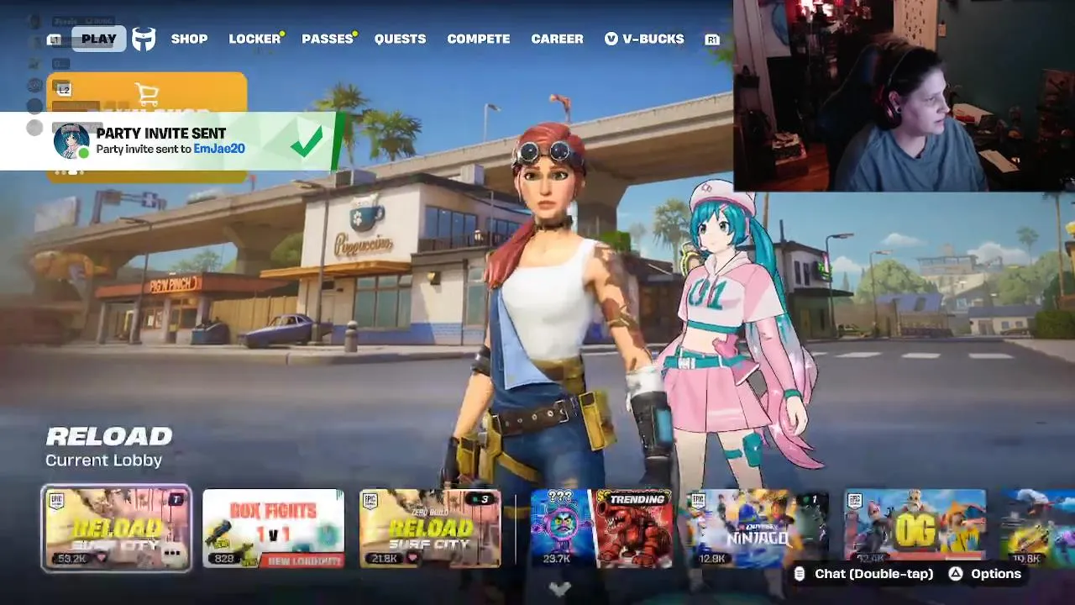Viewport: 1075px width, 605px height.
Task: Click the L1 bumper icon
Action: [55, 39]
